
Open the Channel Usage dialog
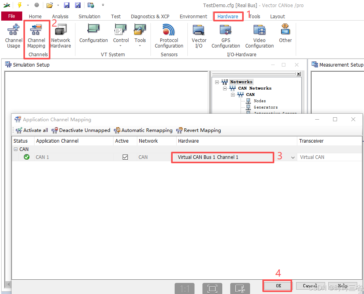tap(13, 36)
